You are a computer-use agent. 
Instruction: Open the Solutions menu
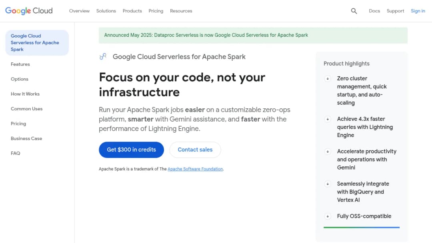(x=106, y=11)
